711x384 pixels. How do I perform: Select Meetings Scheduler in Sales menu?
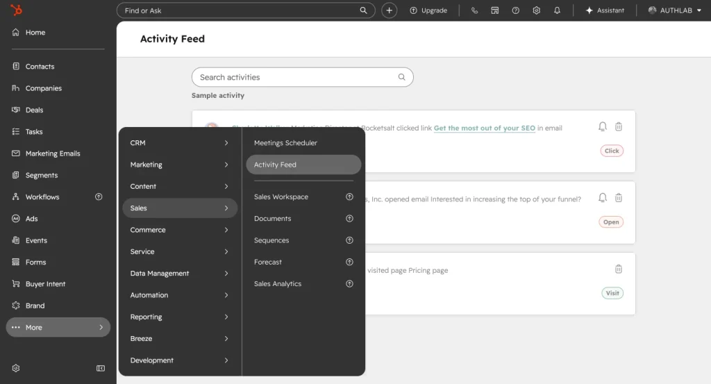click(x=303, y=143)
